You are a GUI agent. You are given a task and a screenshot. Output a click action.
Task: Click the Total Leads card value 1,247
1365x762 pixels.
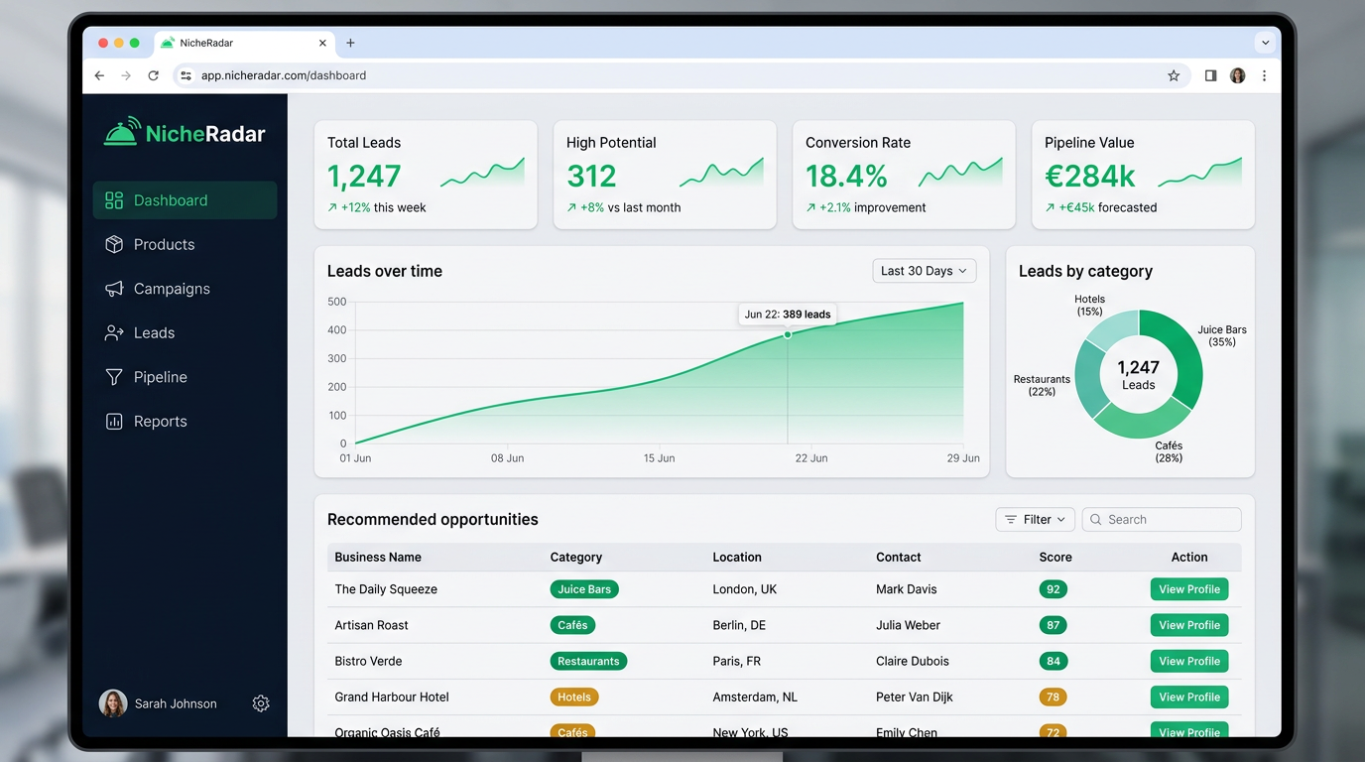pyautogui.click(x=364, y=176)
